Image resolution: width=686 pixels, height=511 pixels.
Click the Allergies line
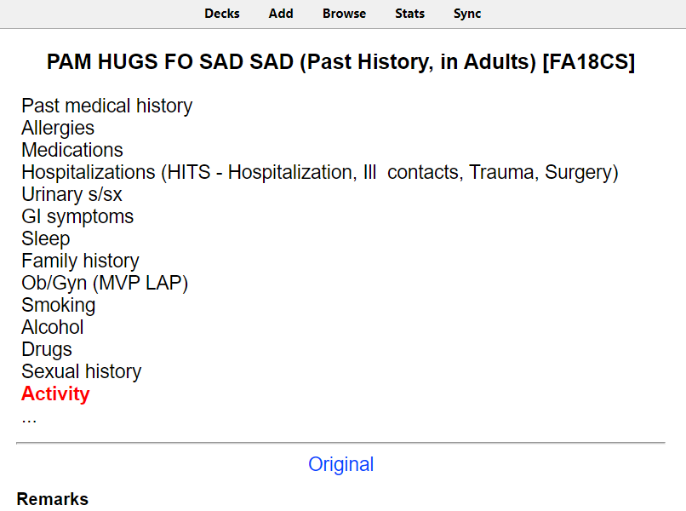pos(58,129)
